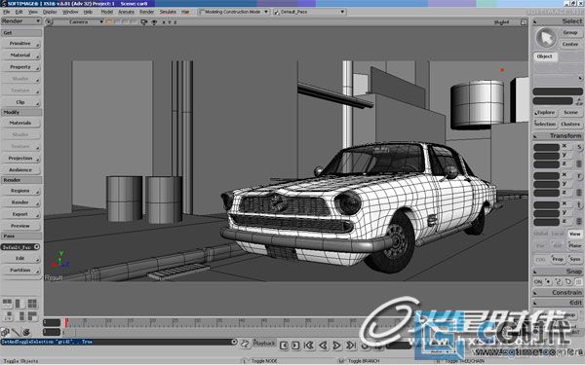
Task: Open the Simulate menu
Action: tap(168, 12)
